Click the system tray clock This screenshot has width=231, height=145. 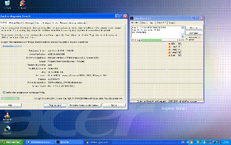(226, 142)
